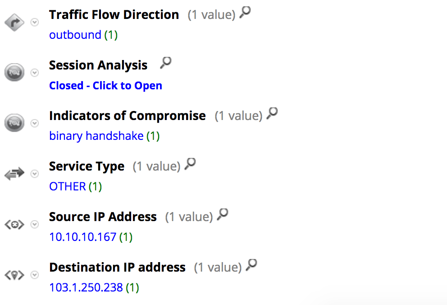
Task: Open the Session Analysis dropdown arrow
Action: [x=34, y=73]
